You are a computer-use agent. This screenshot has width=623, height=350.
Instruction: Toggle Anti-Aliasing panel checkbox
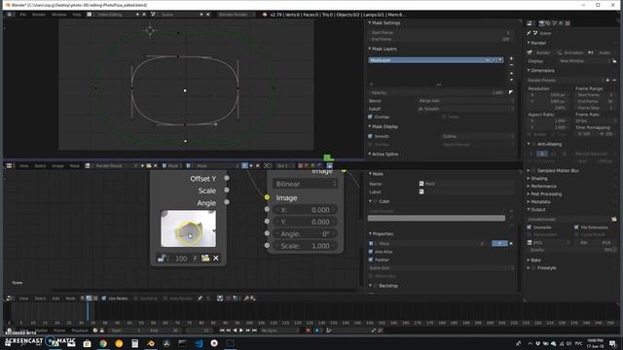point(534,144)
